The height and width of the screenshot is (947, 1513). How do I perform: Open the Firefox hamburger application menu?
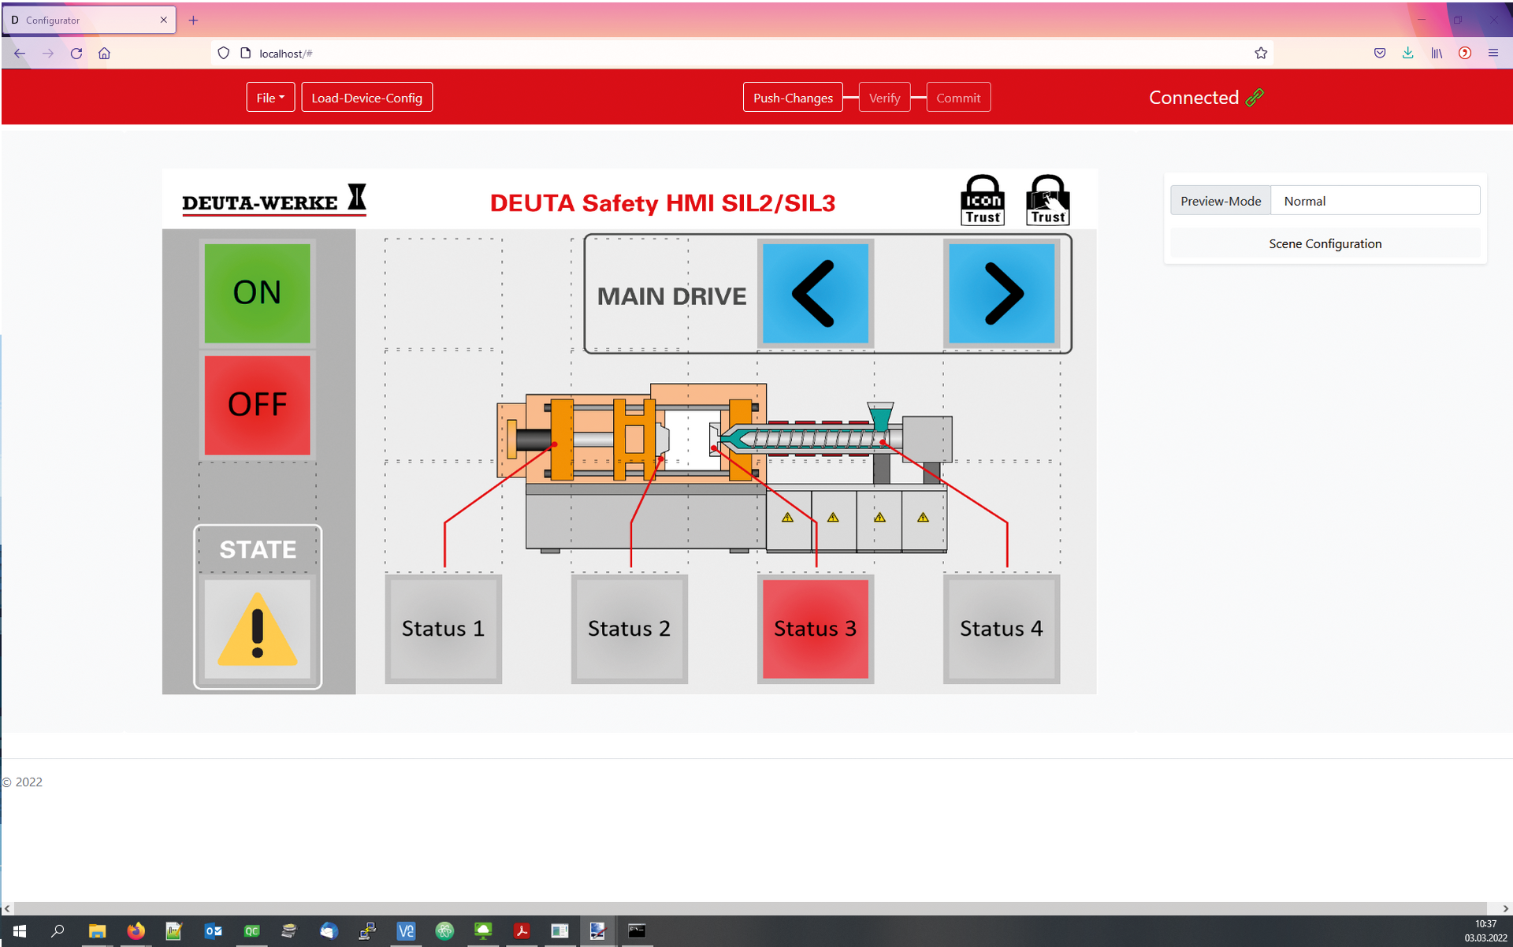[x=1493, y=54]
